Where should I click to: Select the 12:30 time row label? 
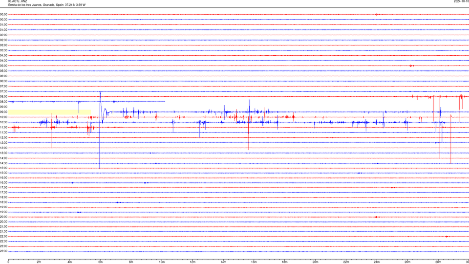click(x=3, y=142)
